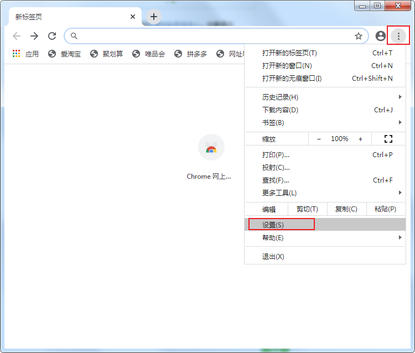Open the 拼多多 bookmark

click(190, 54)
